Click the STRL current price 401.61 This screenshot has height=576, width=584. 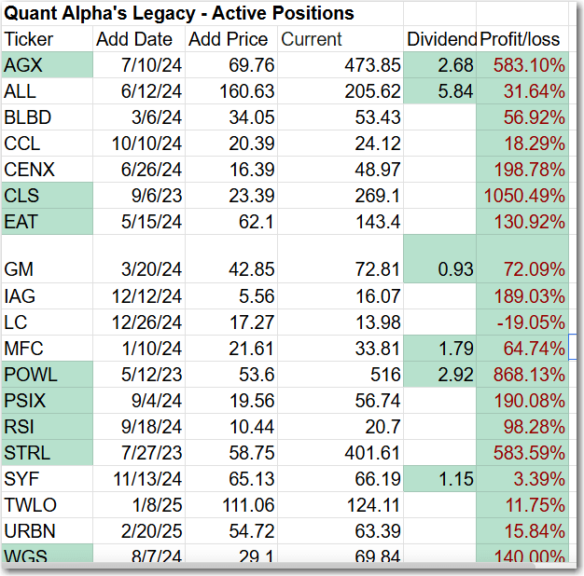pos(341,453)
